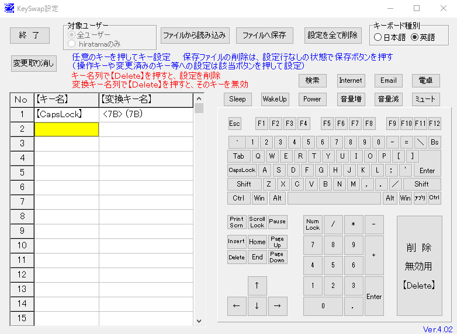457x334 pixels.
Task: Click the Scroll Lock key
Action: click(x=257, y=223)
